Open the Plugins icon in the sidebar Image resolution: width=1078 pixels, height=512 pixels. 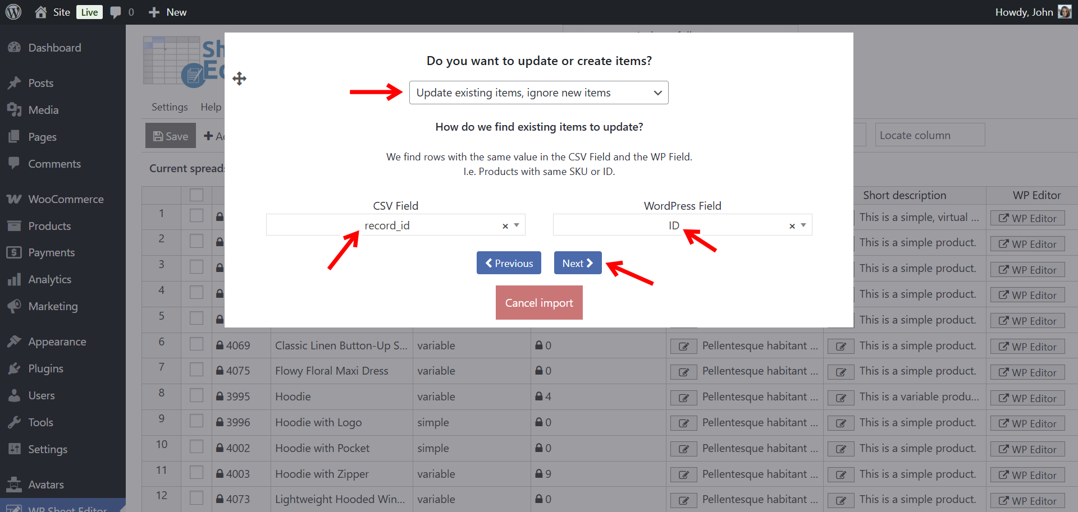[x=14, y=368]
